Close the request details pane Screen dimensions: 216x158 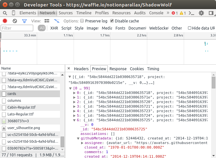click(68, 69)
